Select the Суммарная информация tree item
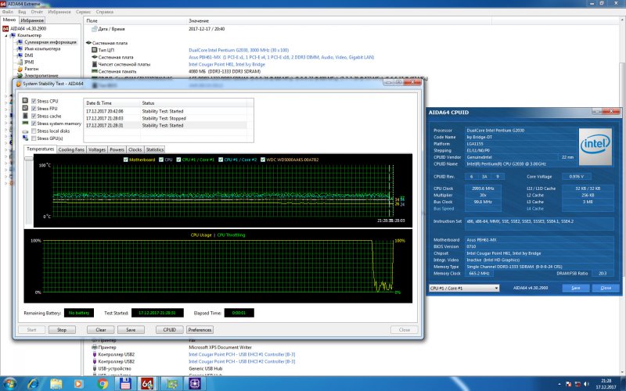 click(x=46, y=41)
